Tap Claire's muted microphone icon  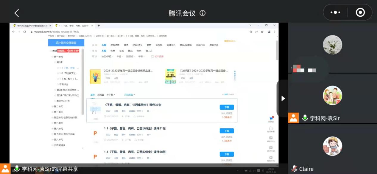[x=295, y=169]
